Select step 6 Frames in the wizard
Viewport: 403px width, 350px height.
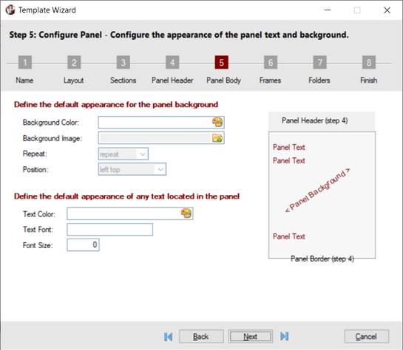pyautogui.click(x=271, y=62)
